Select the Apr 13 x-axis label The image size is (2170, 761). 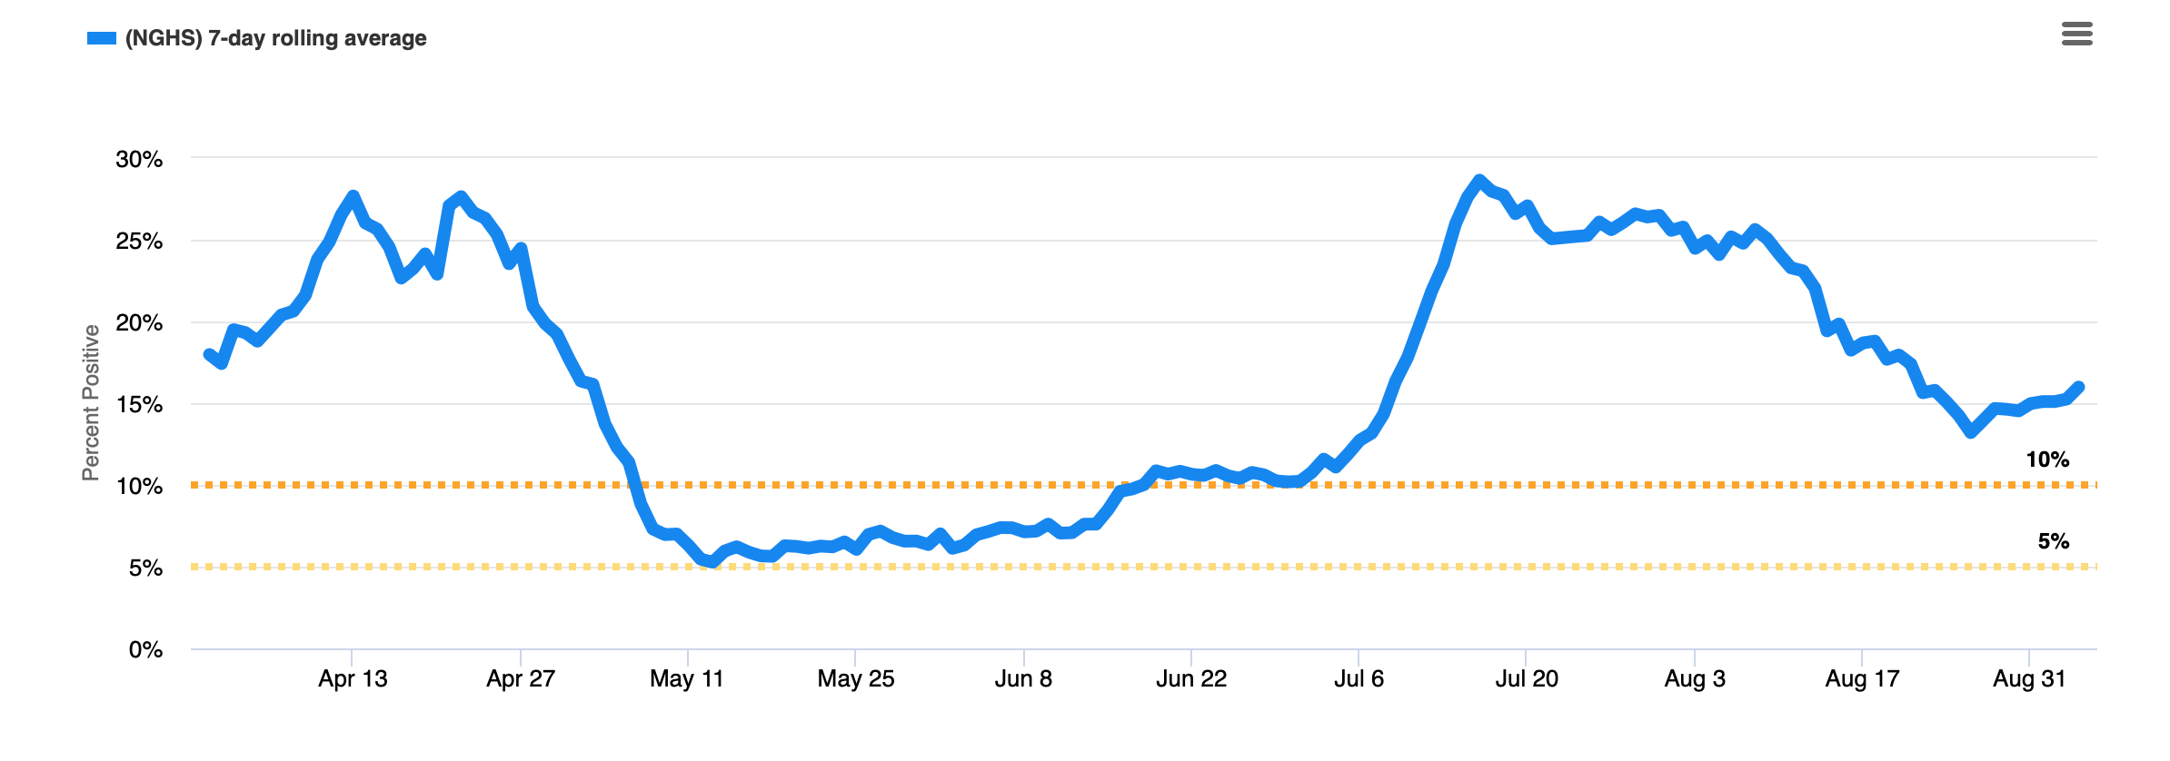pos(353,678)
